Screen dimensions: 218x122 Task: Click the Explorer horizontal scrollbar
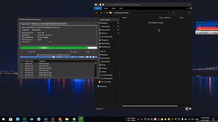click(x=150, y=106)
